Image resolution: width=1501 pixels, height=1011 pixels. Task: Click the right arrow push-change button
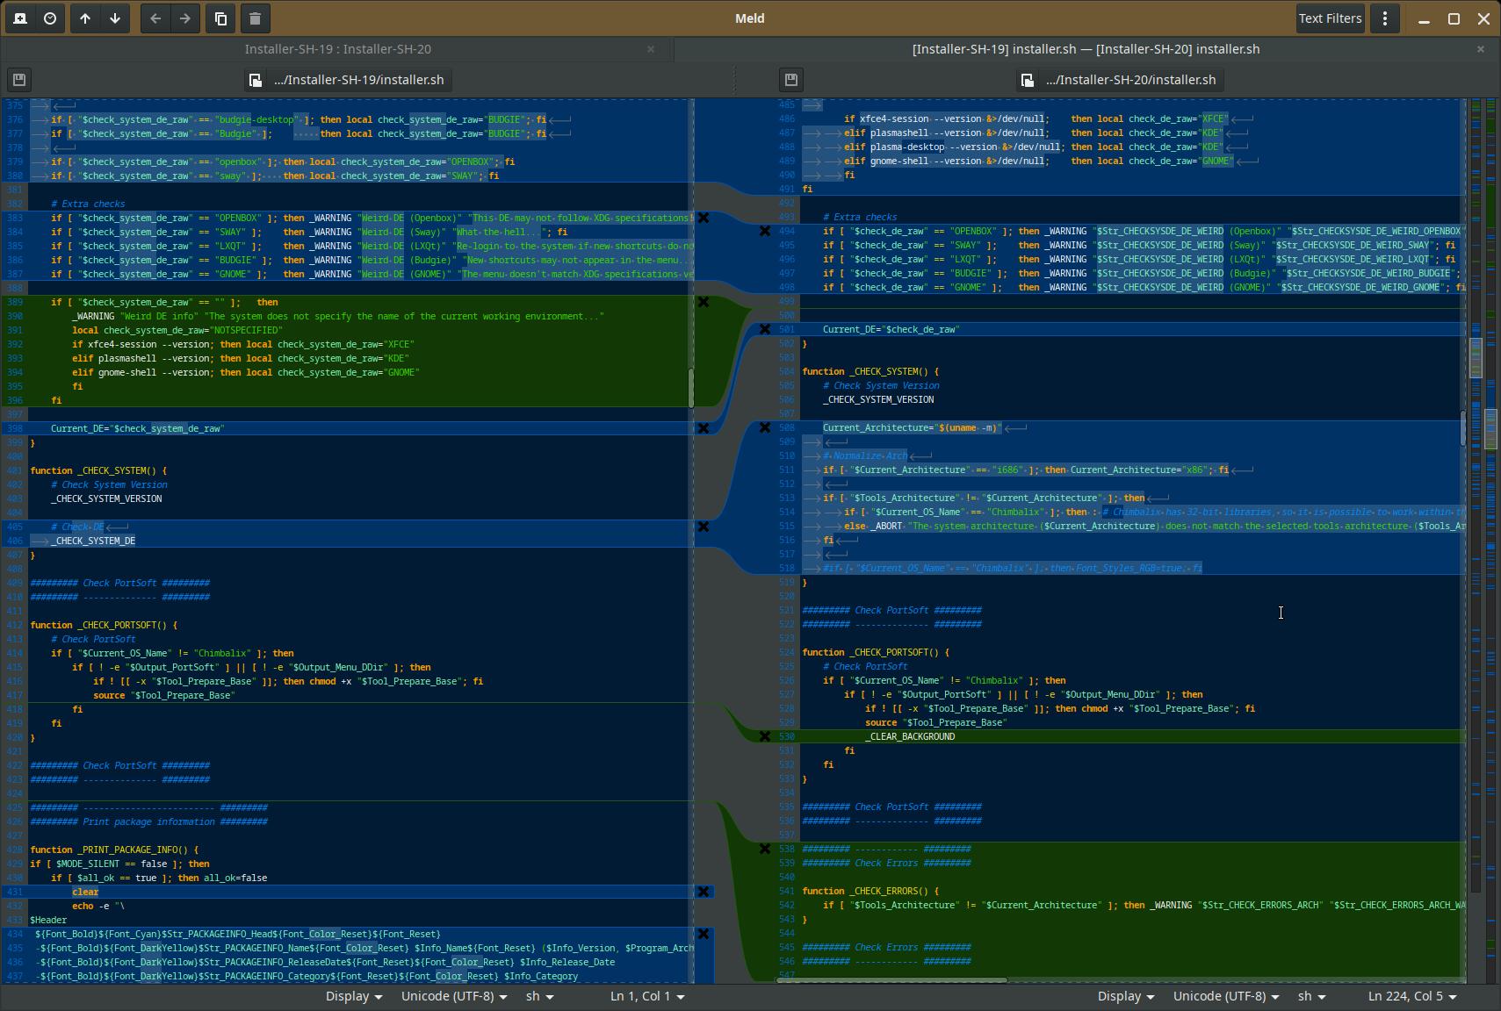click(x=185, y=18)
